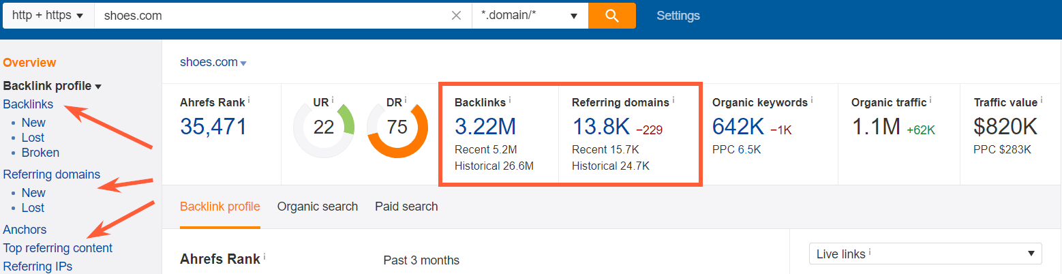Click the Organic keywords info icon
1062x274 pixels.
[x=812, y=100]
